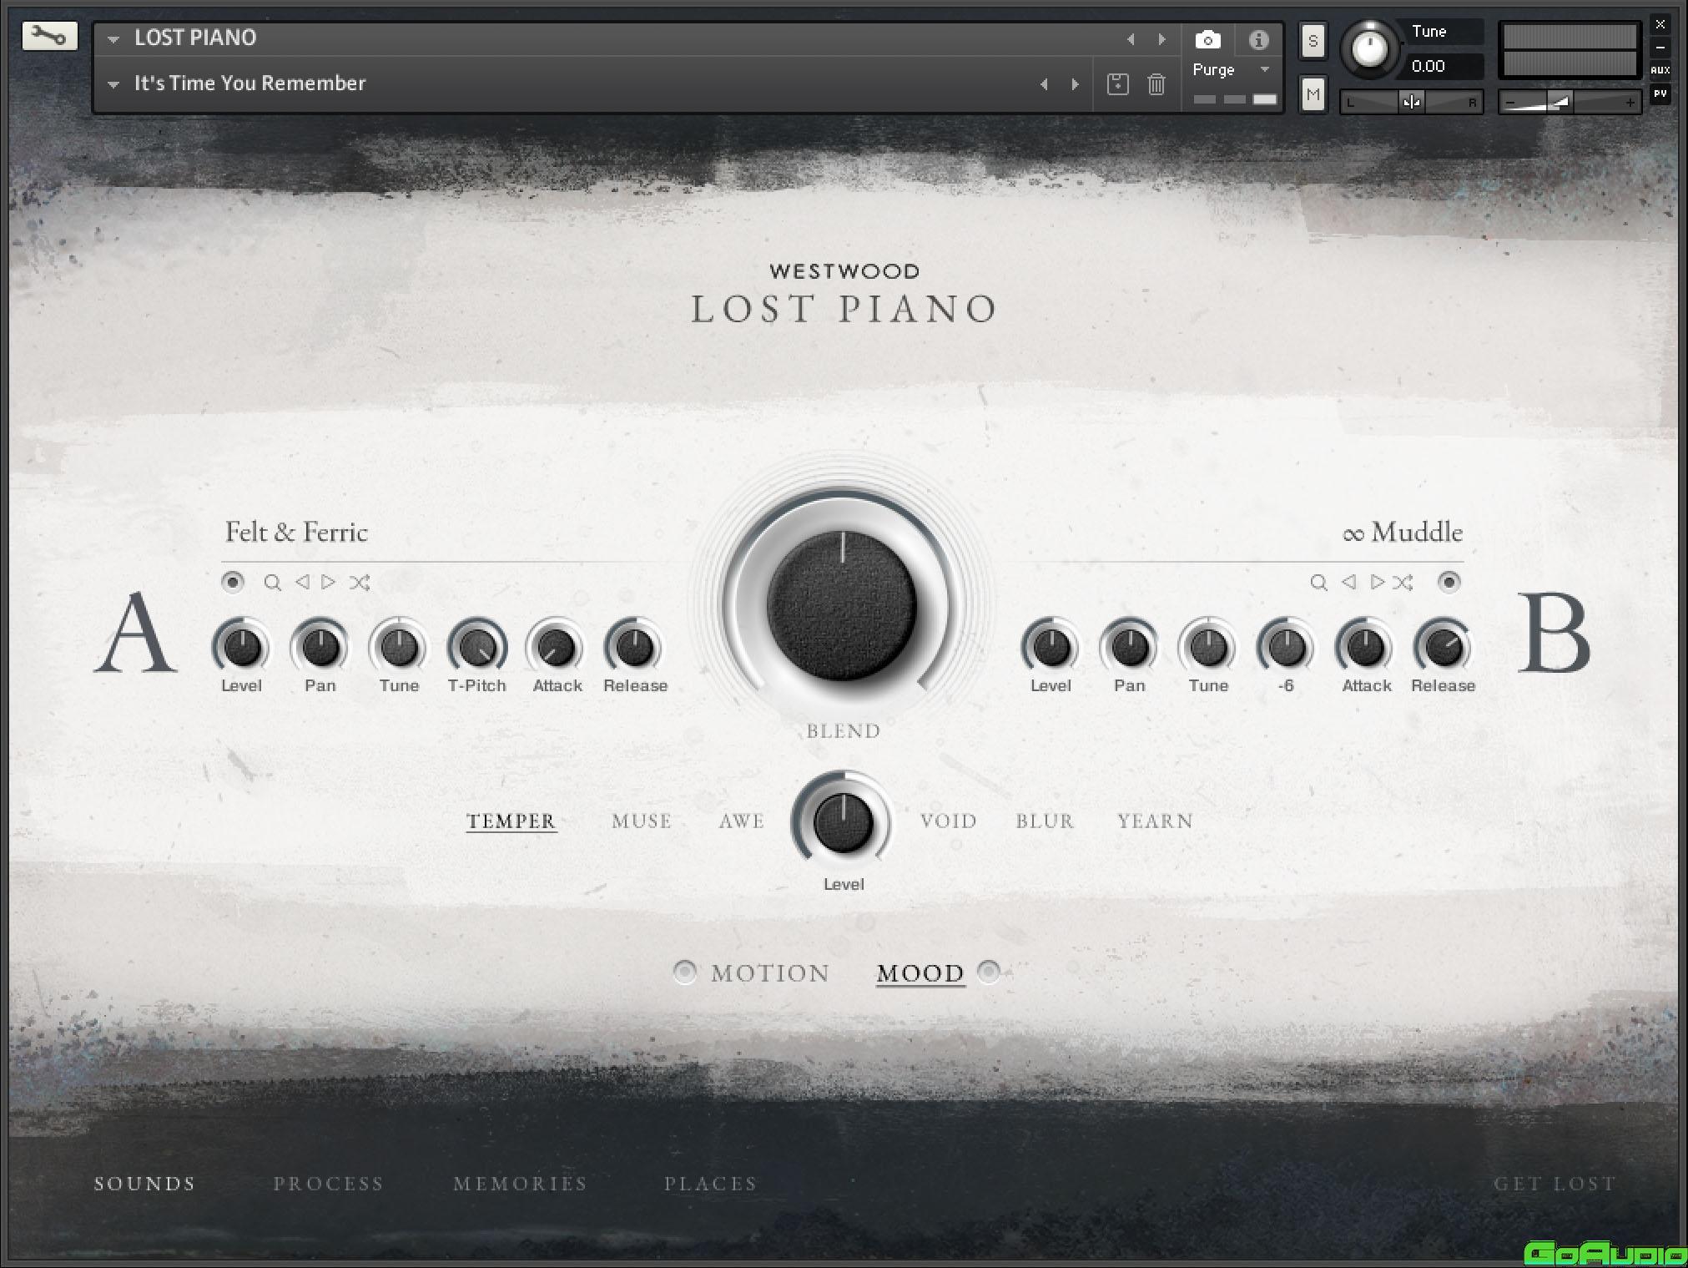Open the MEMORIES tab
The width and height of the screenshot is (1688, 1268).
pyautogui.click(x=520, y=1183)
